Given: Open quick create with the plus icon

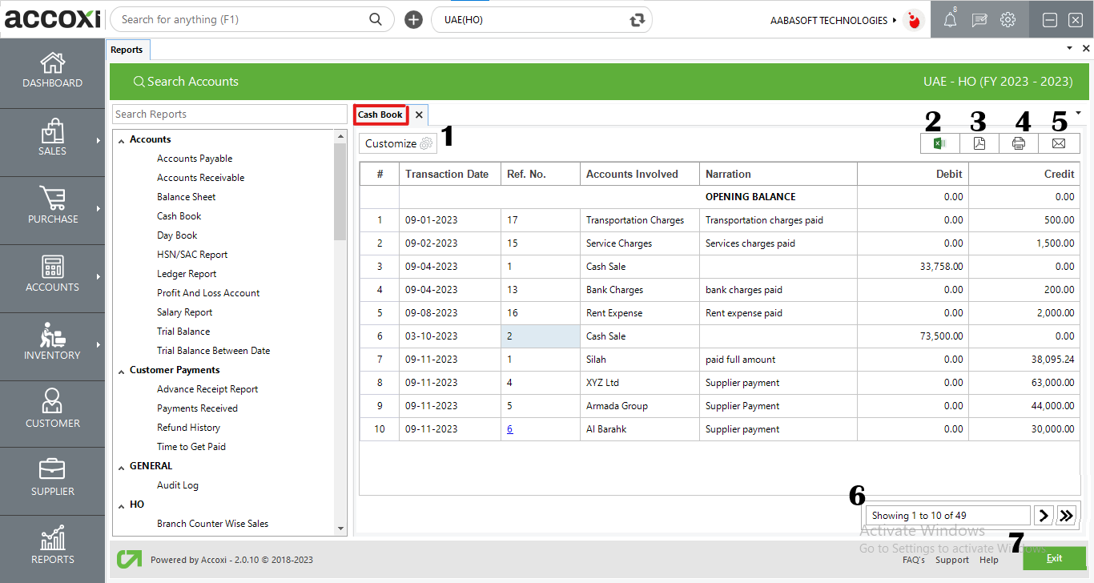Looking at the screenshot, I should click(x=413, y=19).
